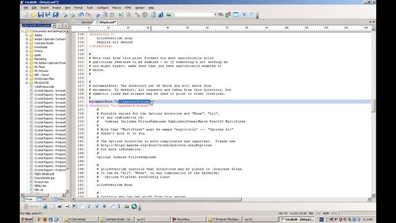The width and height of the screenshot is (396, 223).
Task: Click the binoculars find icon
Action: pos(220,15)
